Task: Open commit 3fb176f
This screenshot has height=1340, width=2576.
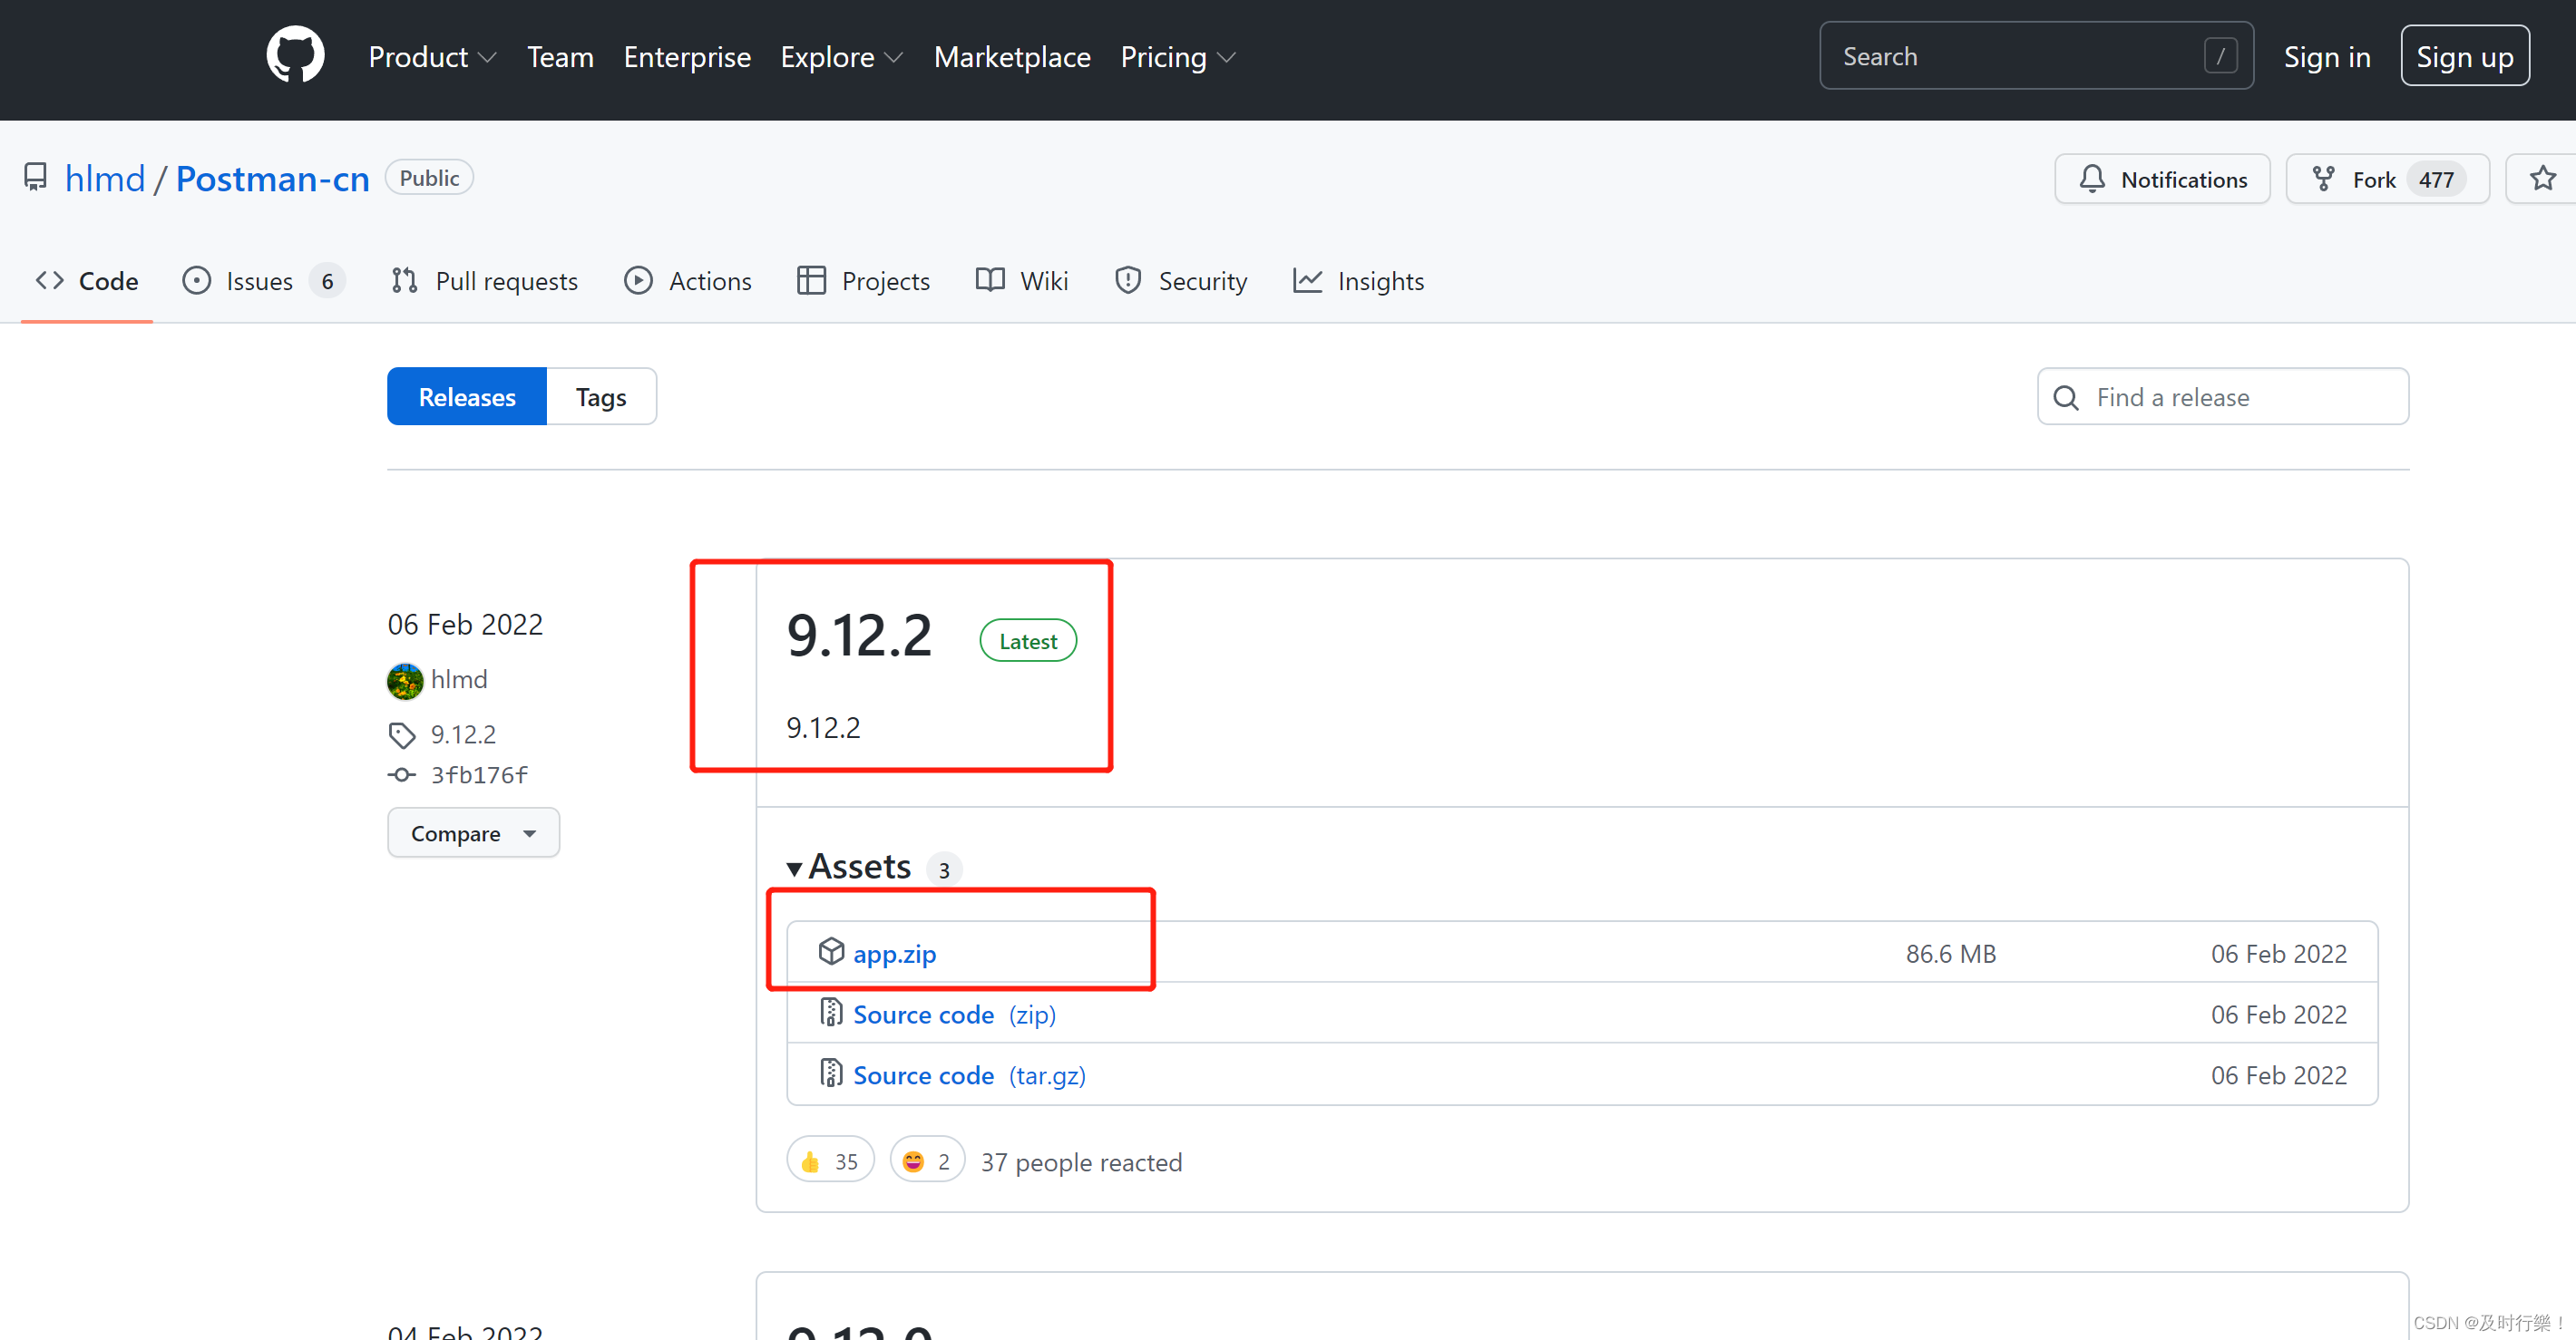Action: 479,775
